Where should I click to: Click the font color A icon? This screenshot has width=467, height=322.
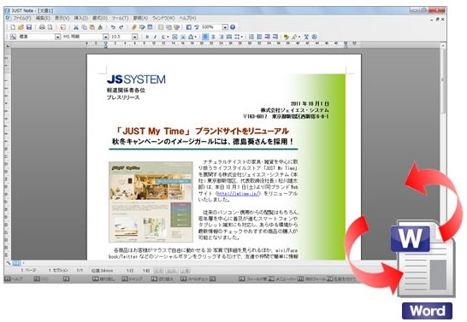pos(191,37)
